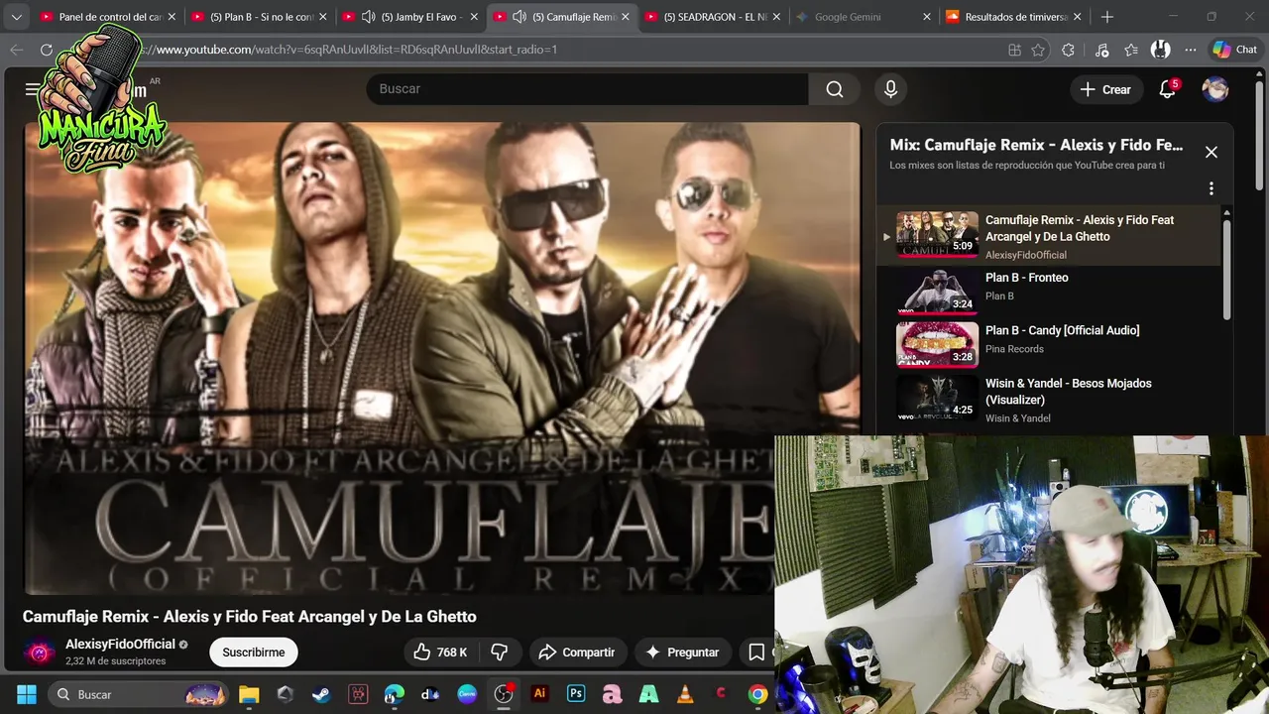This screenshot has height=714, width=1269.
Task: Open a new browser tab
Action: click(x=1107, y=17)
